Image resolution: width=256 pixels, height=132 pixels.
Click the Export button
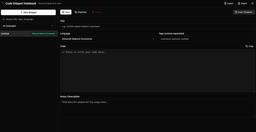coord(229,3)
